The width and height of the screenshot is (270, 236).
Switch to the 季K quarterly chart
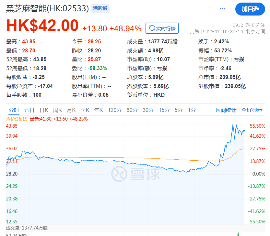click(x=85, y=110)
